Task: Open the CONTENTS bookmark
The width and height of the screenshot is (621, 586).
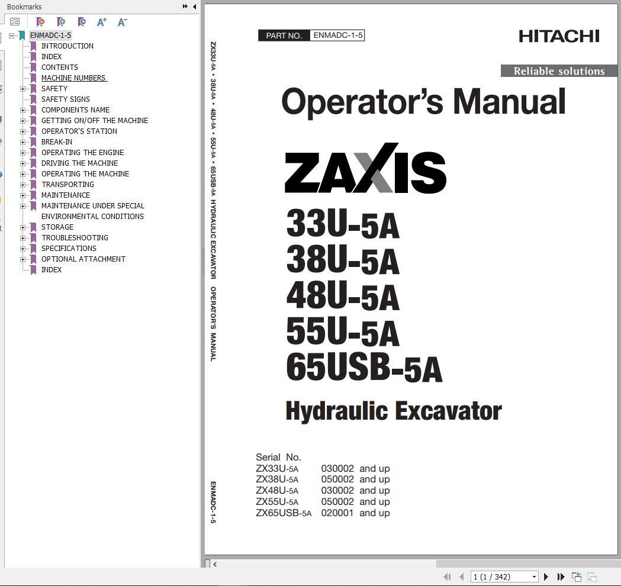Action: (x=60, y=67)
